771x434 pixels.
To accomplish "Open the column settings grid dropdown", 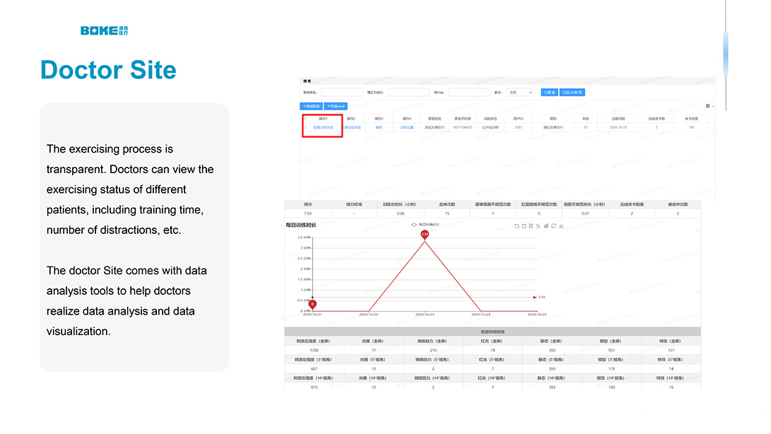I will point(709,106).
